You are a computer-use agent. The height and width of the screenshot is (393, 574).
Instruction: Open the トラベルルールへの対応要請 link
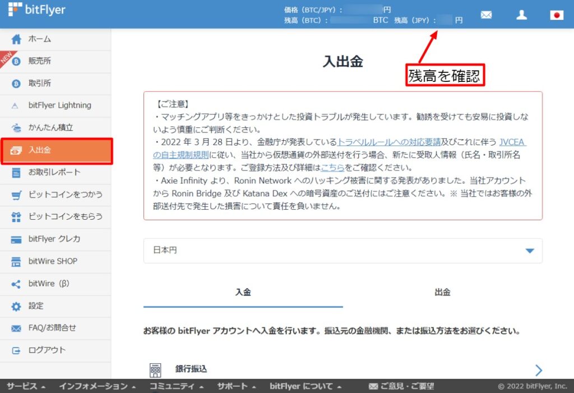pos(389,142)
